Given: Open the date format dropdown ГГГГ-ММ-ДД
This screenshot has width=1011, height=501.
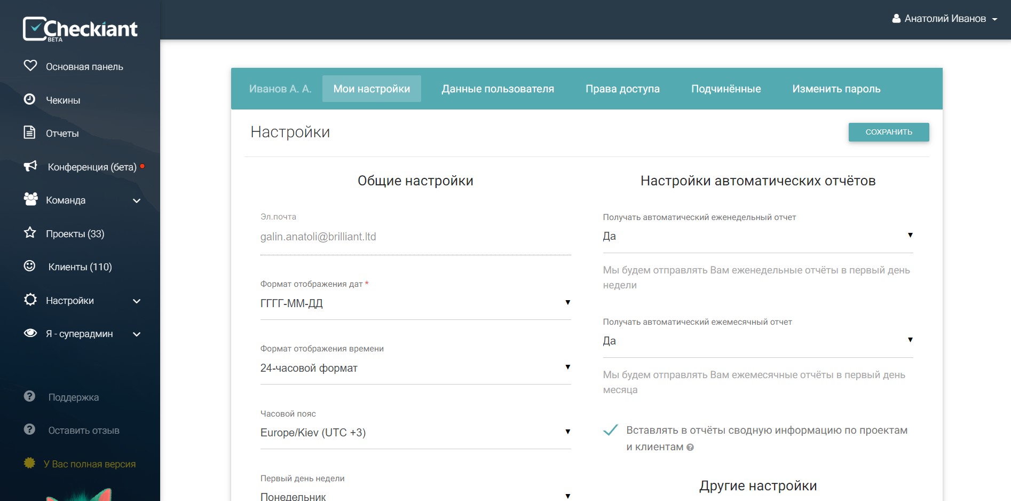Looking at the screenshot, I should point(415,303).
